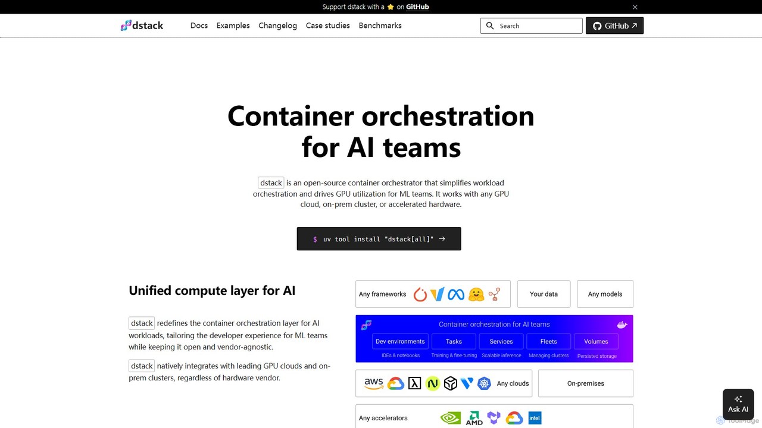
Task: Click the AWS logo
Action: 374,383
